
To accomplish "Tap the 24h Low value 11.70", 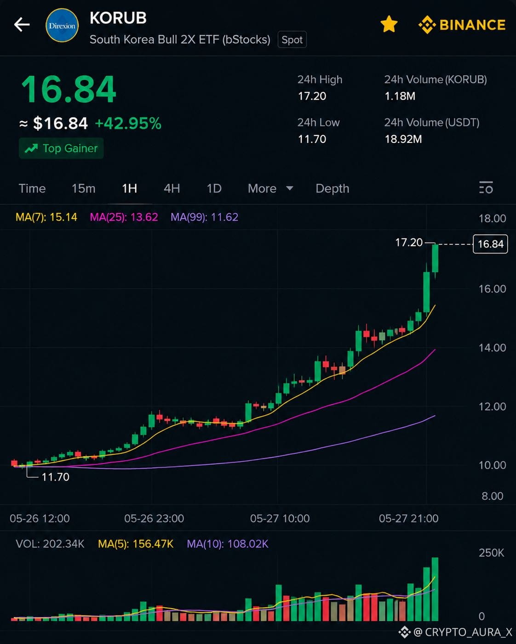I will coord(312,139).
